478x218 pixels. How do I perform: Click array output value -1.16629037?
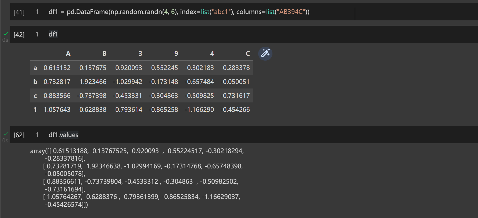click(x=220, y=197)
